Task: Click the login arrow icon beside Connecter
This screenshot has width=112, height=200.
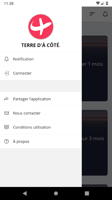Action: click(x=6, y=73)
